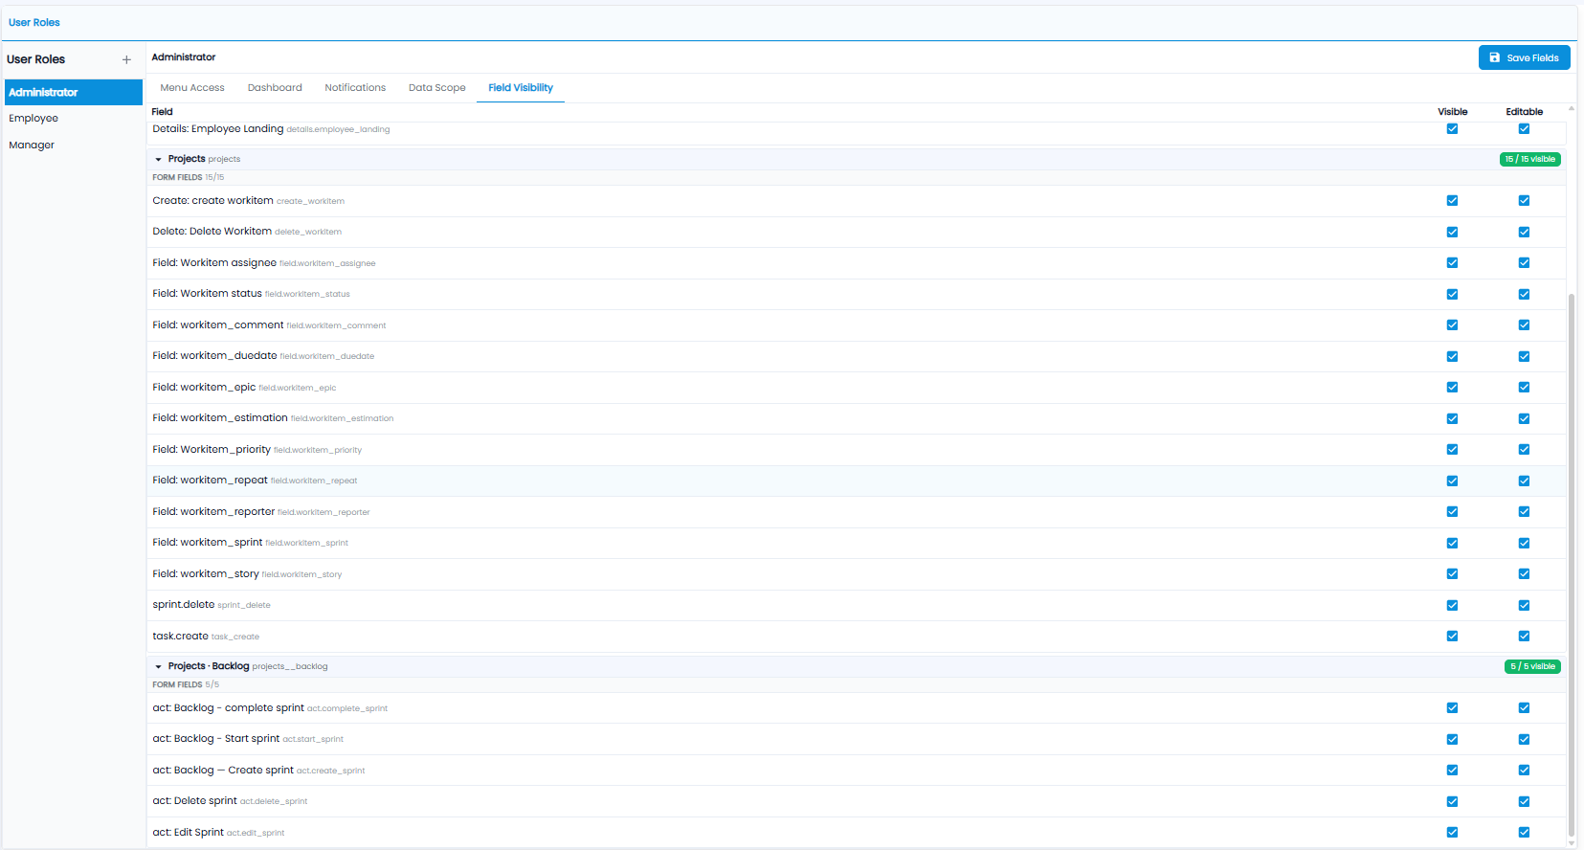1584x850 pixels.
Task: Toggle Editable for Field: Workitem_priority
Action: point(1524,450)
